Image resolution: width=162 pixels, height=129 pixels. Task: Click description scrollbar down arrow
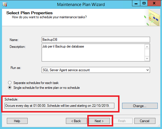(147, 58)
